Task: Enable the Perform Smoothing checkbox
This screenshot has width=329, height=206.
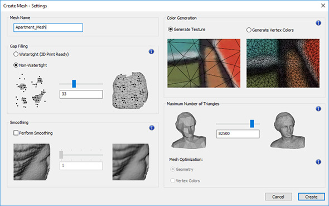Action: tap(16, 133)
